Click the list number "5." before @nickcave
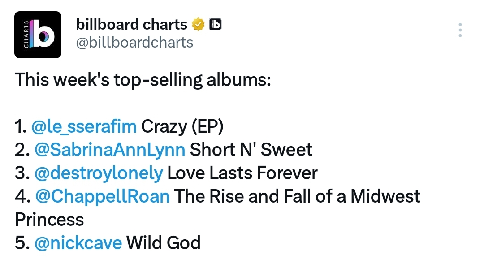This screenshot has height=264, width=484. 22,242
